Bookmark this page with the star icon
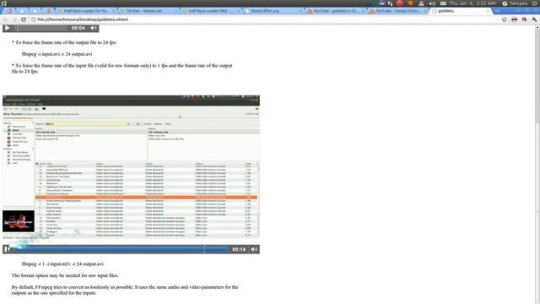The height and width of the screenshot is (304, 540). click(505, 19)
